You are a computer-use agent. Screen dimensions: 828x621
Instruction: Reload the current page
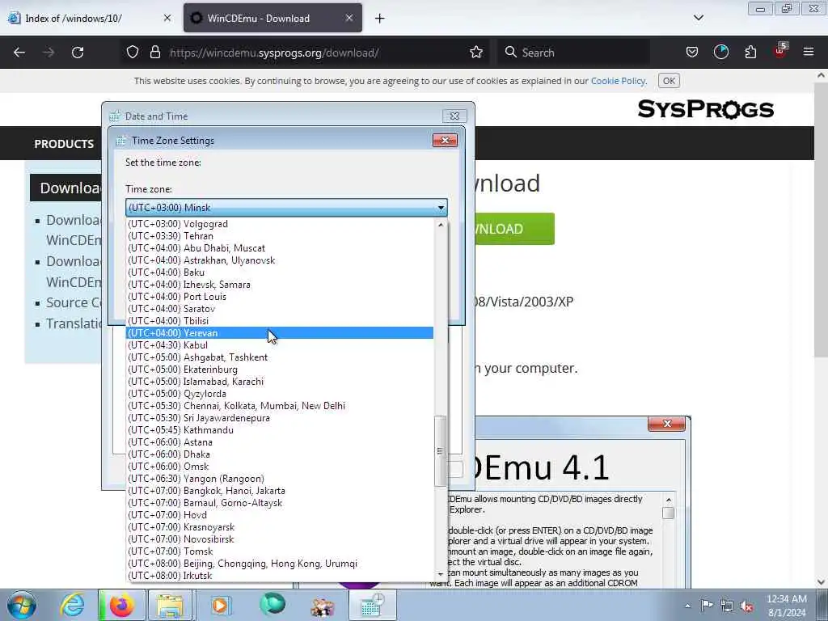click(78, 53)
